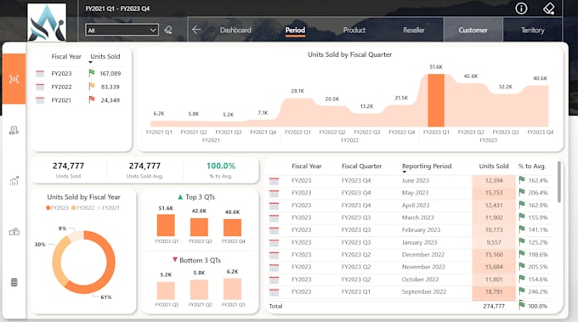Open the Product tab
This screenshot has width=578, height=322.
coord(354,31)
